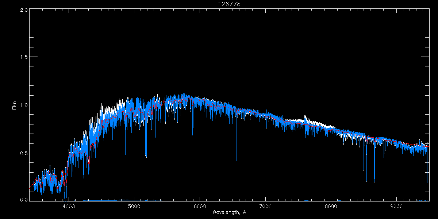Click the y-axis tick label "0.0"

point(24,200)
